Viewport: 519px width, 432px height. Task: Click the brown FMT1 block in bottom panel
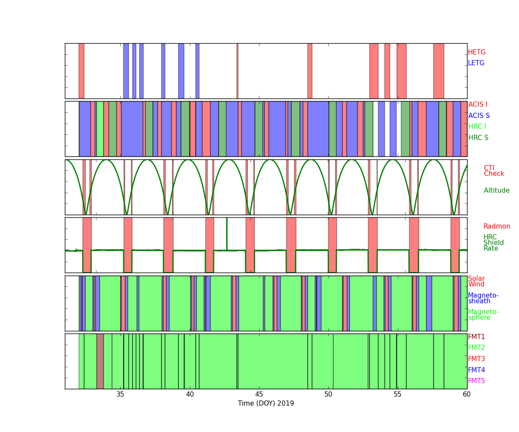click(x=100, y=361)
